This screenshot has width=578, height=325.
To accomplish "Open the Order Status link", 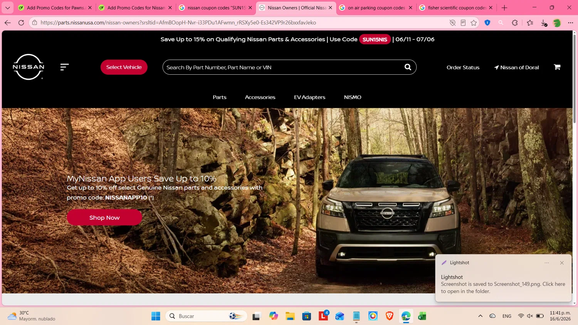I will point(463,67).
